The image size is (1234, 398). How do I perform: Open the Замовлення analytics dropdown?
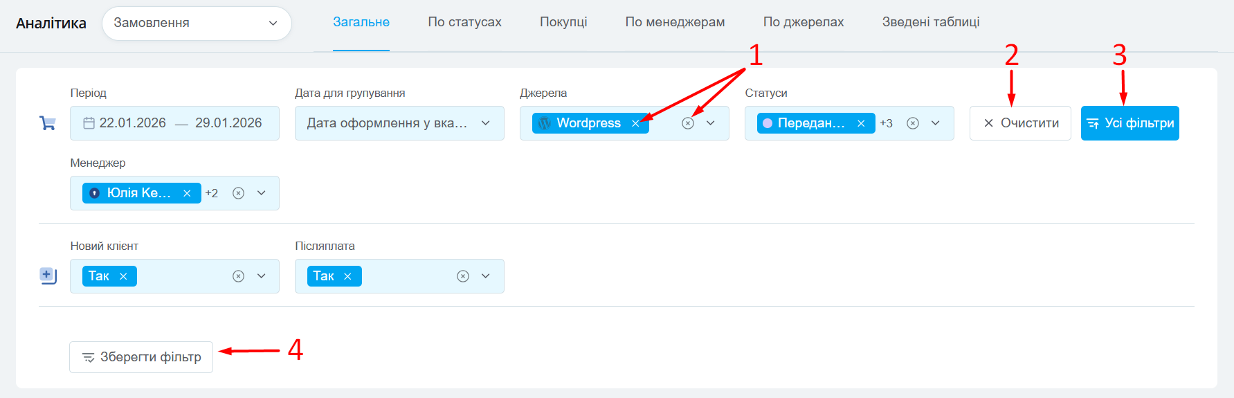197,24
